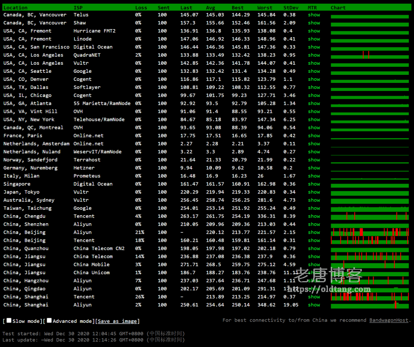Image resolution: width=414 pixels, height=347 pixels.
Task: Show MTR for Montreal OVH
Action: [x=314, y=127]
